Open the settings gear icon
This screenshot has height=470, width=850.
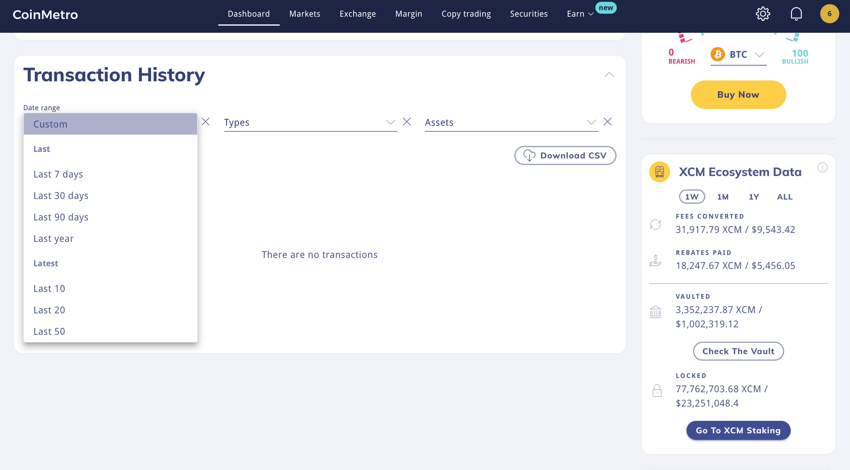pyautogui.click(x=762, y=14)
